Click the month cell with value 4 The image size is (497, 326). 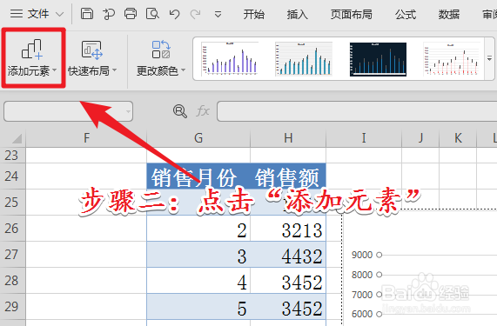(198, 281)
